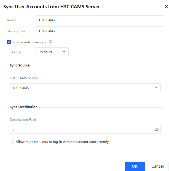This screenshot has height=171, width=169.
Task: Click inside the Destination Path field
Action: tap(81, 129)
